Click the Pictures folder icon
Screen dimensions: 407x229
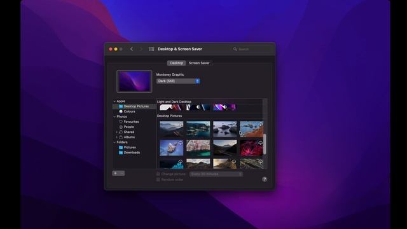point(121,147)
